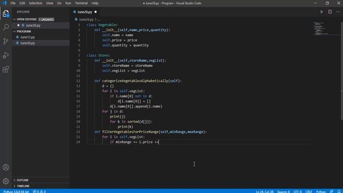
Task: Click Ln 24, Col 38 position indicator
Action: click(x=264, y=191)
